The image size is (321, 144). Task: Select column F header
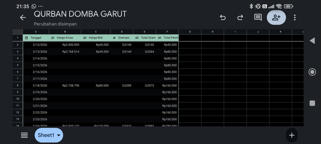(167, 32)
